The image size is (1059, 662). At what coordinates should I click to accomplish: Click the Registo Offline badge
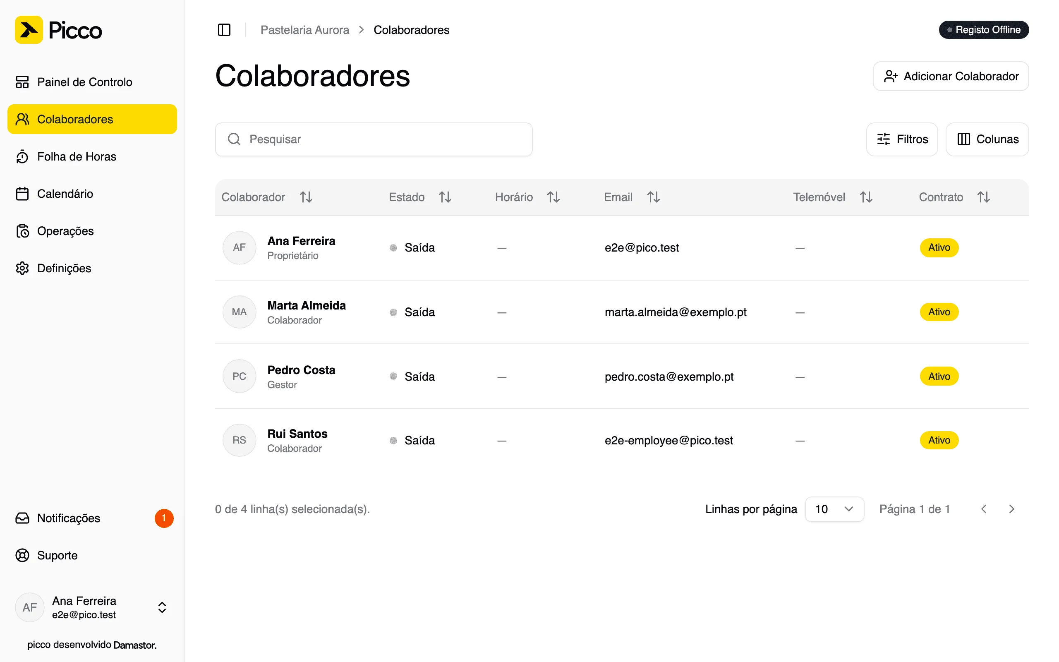pos(984,30)
